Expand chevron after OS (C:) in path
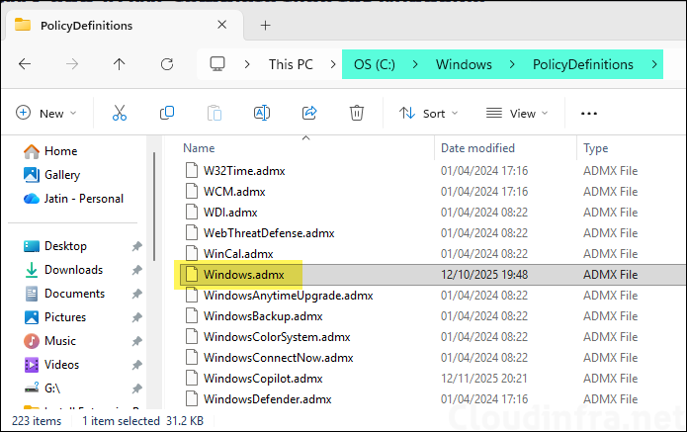 [x=415, y=64]
